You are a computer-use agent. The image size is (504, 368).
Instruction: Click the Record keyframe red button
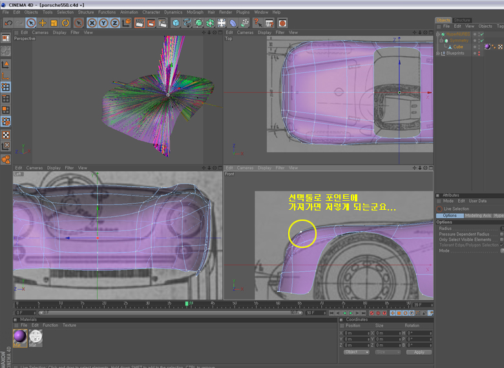[372, 313]
